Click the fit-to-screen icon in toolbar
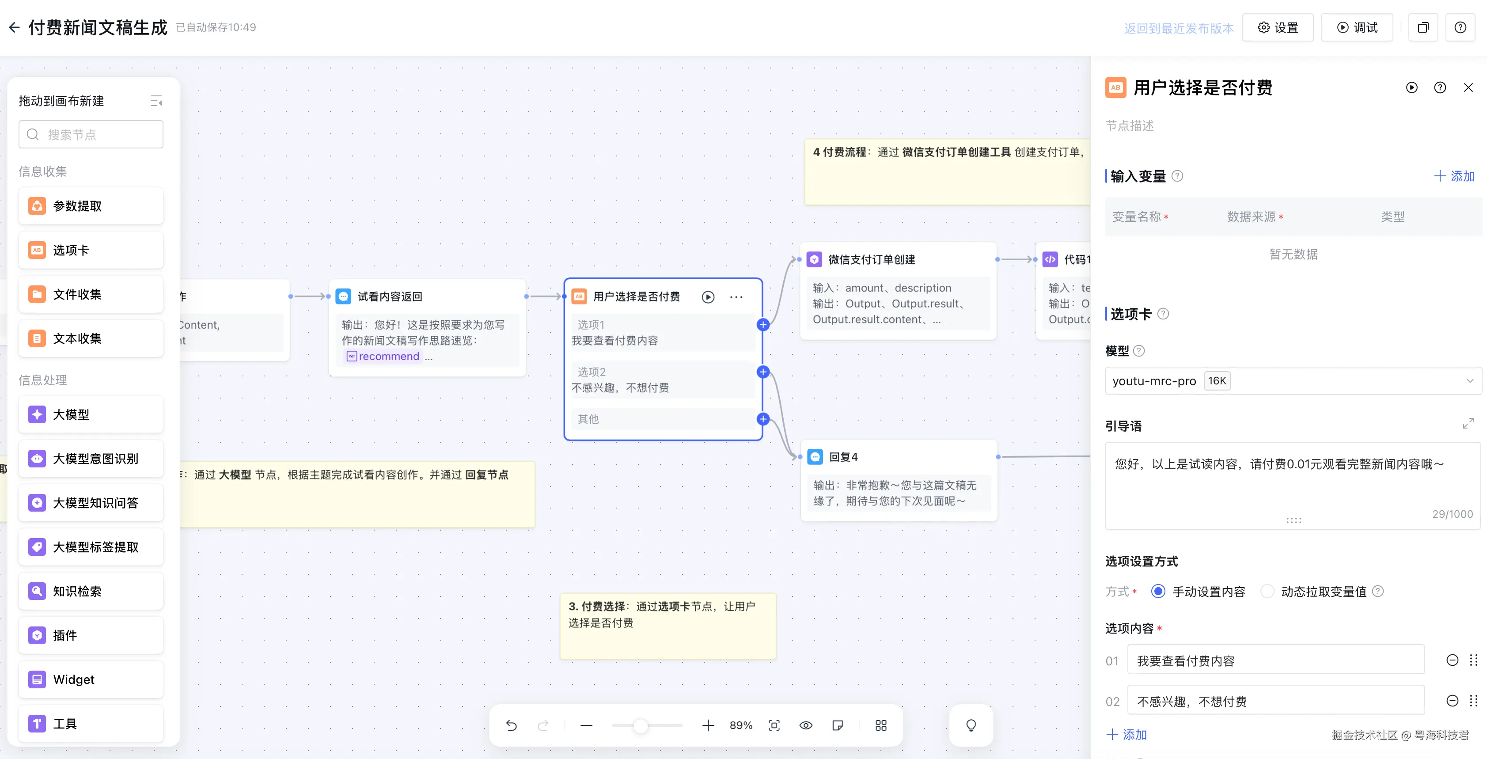The width and height of the screenshot is (1487, 759). pyautogui.click(x=774, y=725)
